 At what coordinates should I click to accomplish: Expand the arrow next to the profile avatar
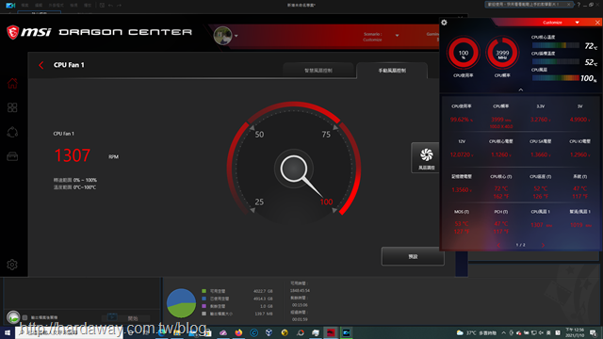236,36
